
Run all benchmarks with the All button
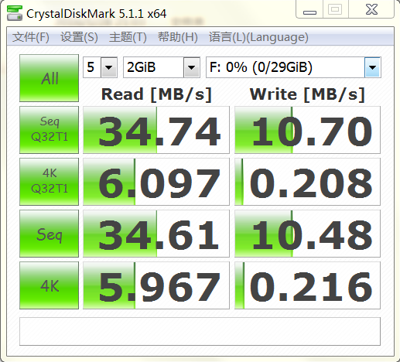49,78
